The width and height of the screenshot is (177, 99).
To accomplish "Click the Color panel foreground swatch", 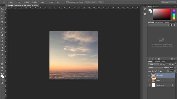I will (x=150, y=10).
